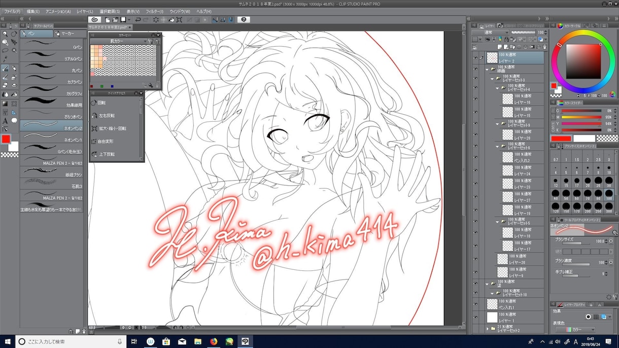Collapse the レイヤーセット4 folder

tap(497, 88)
